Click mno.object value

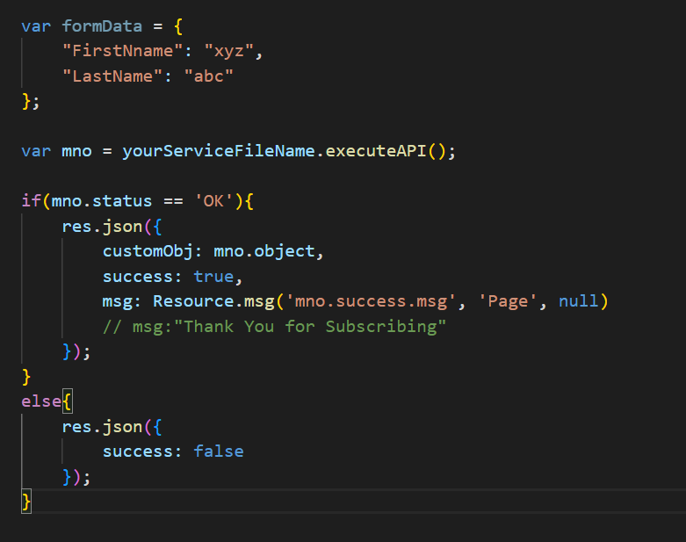[264, 251]
